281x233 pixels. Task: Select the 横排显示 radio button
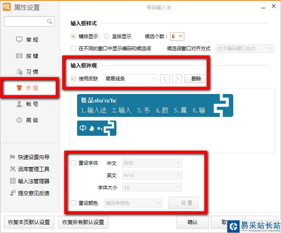click(73, 37)
